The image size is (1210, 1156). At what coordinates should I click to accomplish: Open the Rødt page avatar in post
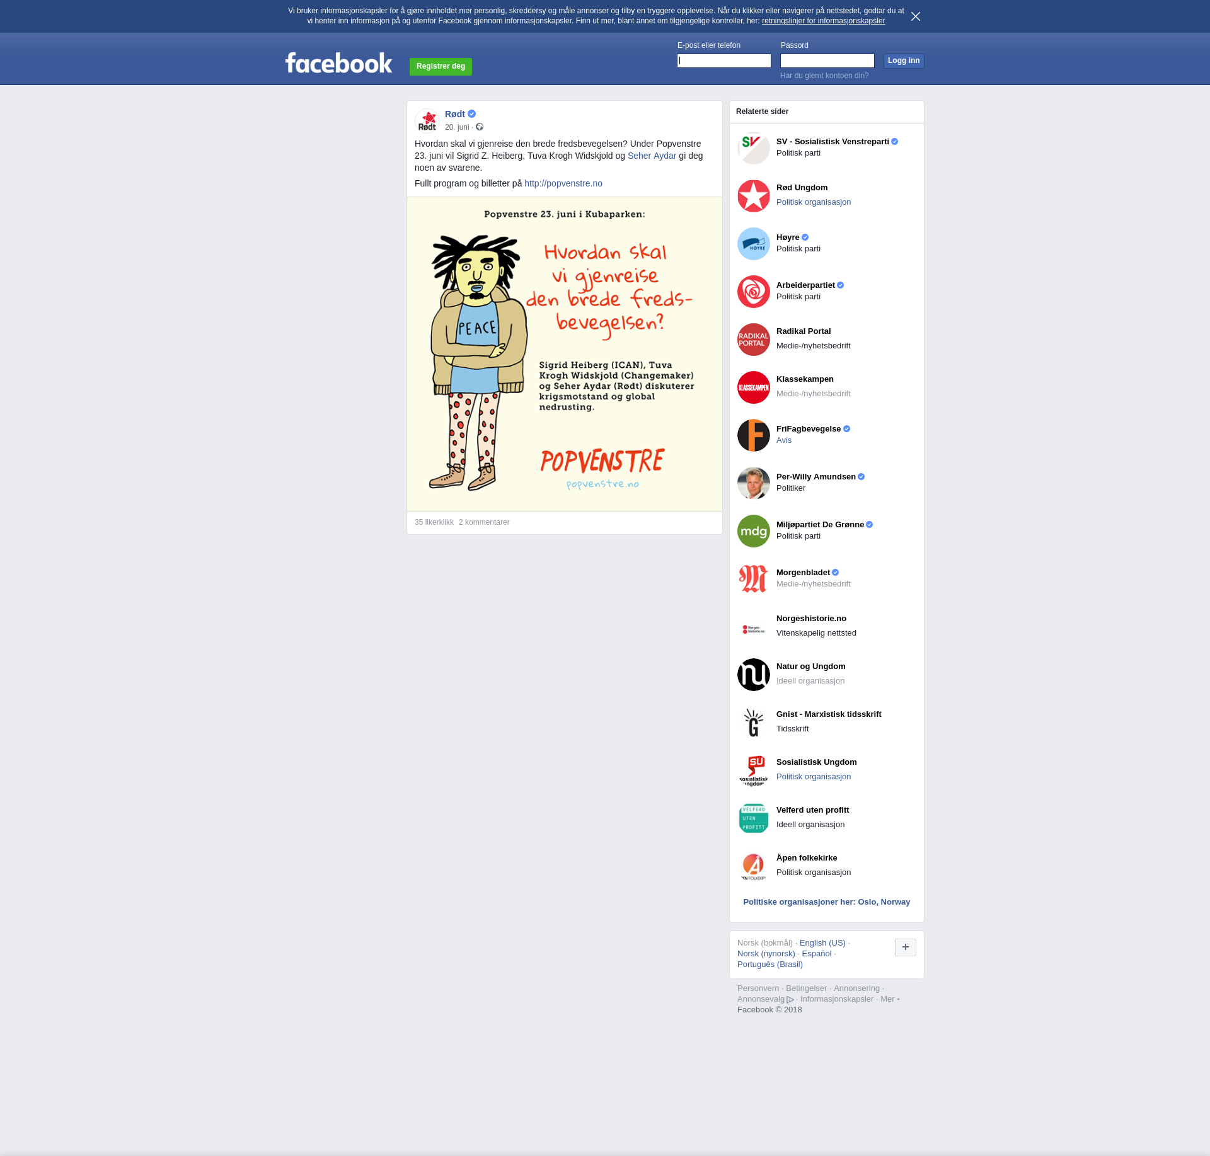click(427, 120)
